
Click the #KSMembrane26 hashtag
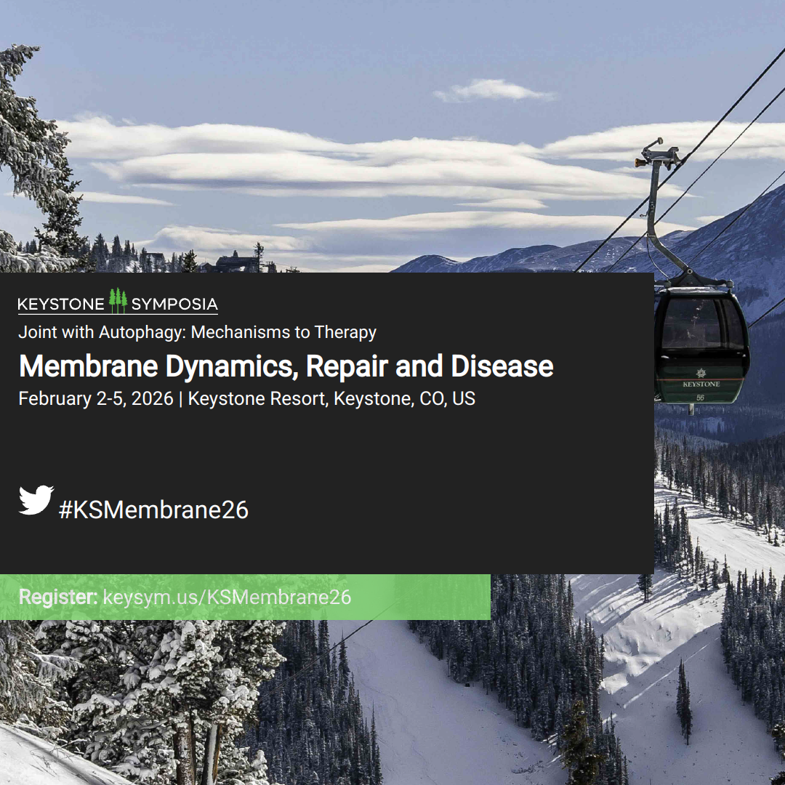[x=153, y=510]
